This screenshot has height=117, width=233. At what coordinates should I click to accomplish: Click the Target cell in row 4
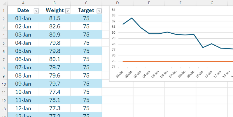tap(86, 35)
